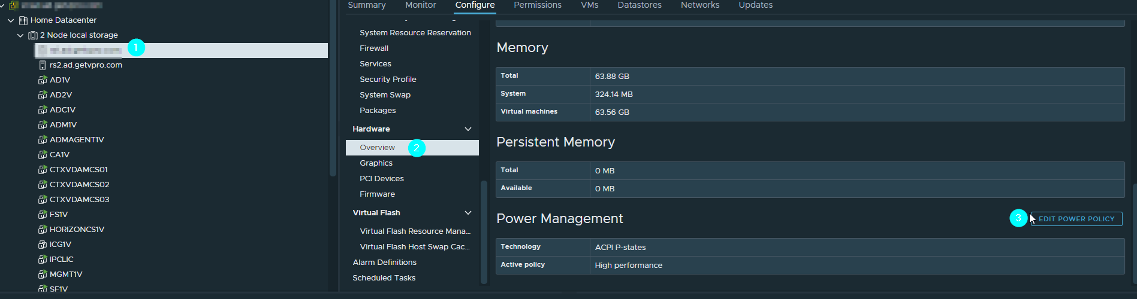The width and height of the screenshot is (1137, 299).
Task: Switch to the Monitor tab
Action: click(420, 5)
